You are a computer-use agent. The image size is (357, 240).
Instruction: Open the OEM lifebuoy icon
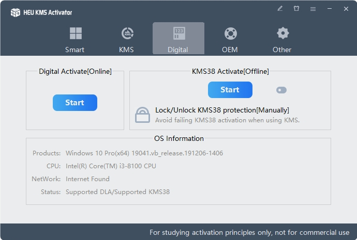tap(231, 34)
